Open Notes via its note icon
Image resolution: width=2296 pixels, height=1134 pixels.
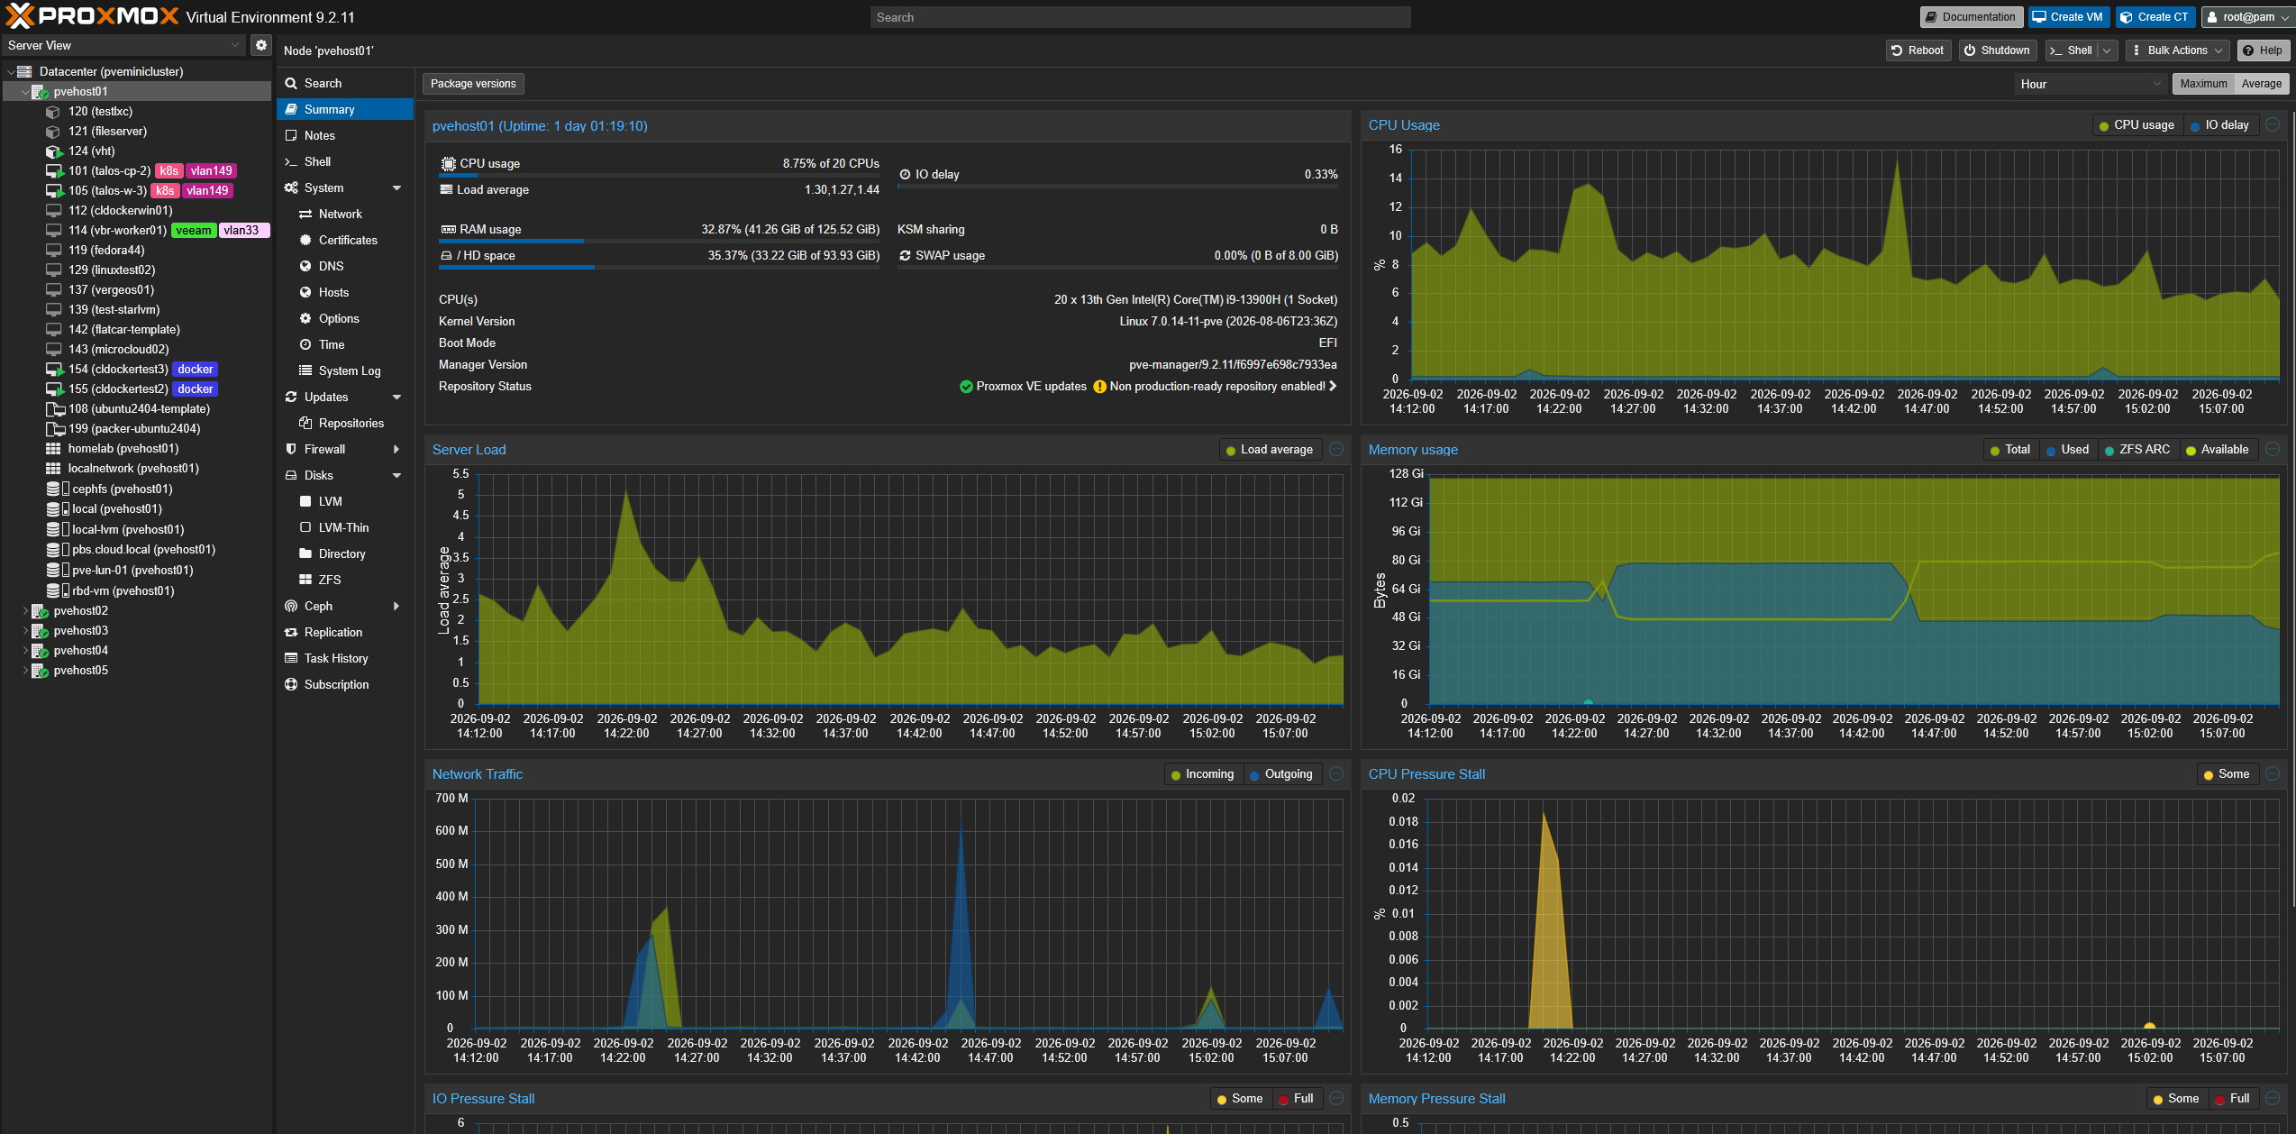(x=291, y=135)
